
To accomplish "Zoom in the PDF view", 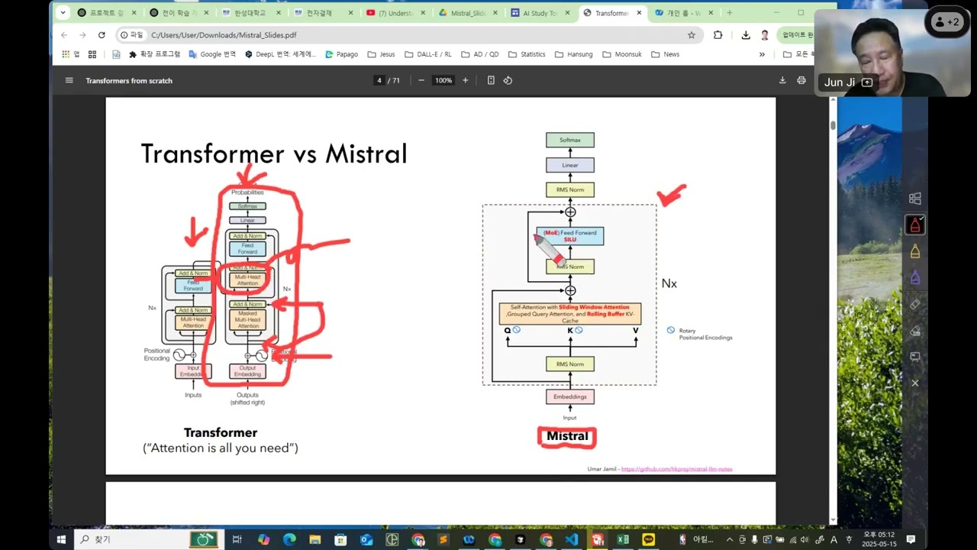I will coord(466,80).
